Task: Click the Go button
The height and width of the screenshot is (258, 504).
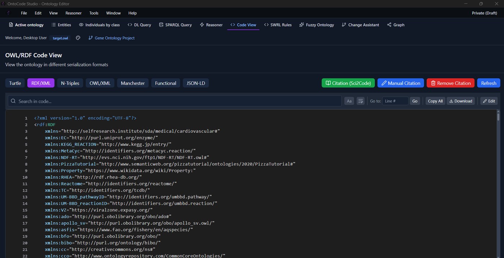Action: tap(415, 101)
